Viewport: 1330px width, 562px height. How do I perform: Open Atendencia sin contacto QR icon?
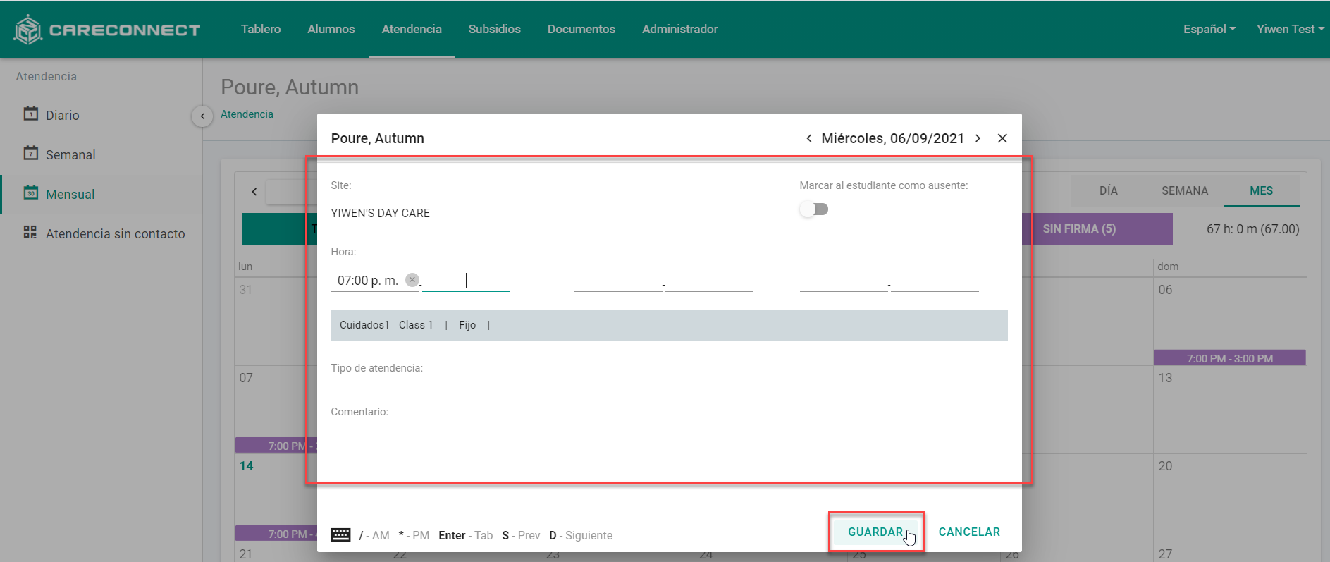coord(30,232)
